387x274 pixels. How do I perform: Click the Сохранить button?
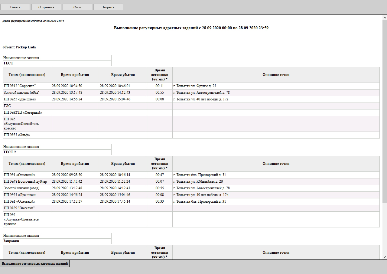(46, 7)
